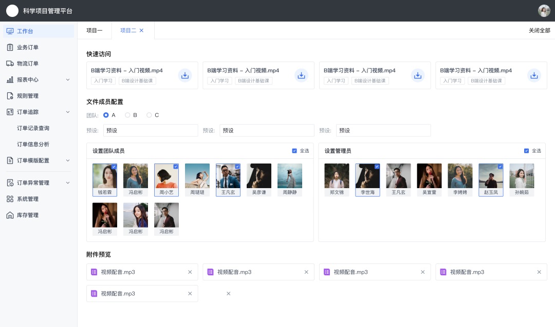The width and height of the screenshot is (555, 327).
Task: Select 吴宣萱's admin thumbnail
Action: pyautogui.click(x=429, y=180)
